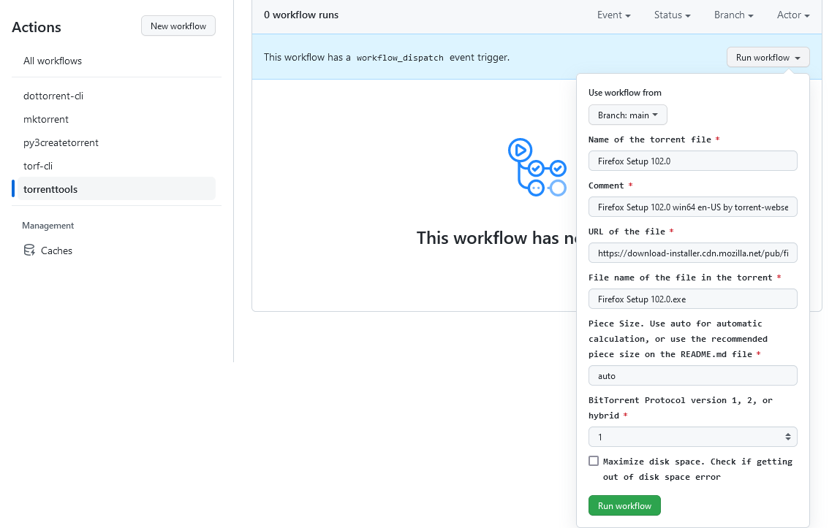Viewport: 840px width, 528px height.
Task: Open the Actor filter dropdown
Action: click(x=793, y=15)
